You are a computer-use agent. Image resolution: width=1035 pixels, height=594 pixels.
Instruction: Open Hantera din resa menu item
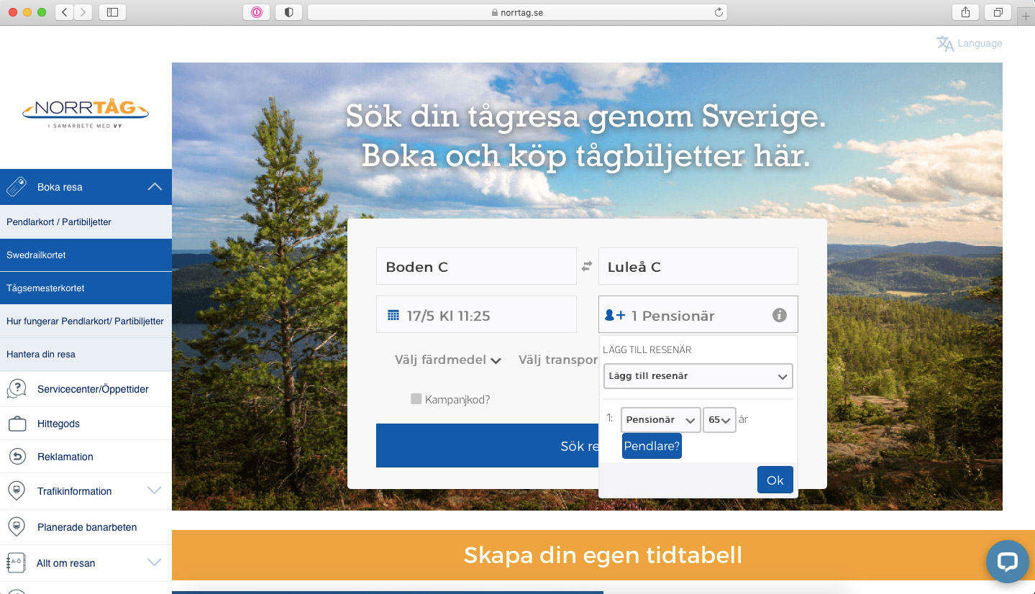coord(86,355)
